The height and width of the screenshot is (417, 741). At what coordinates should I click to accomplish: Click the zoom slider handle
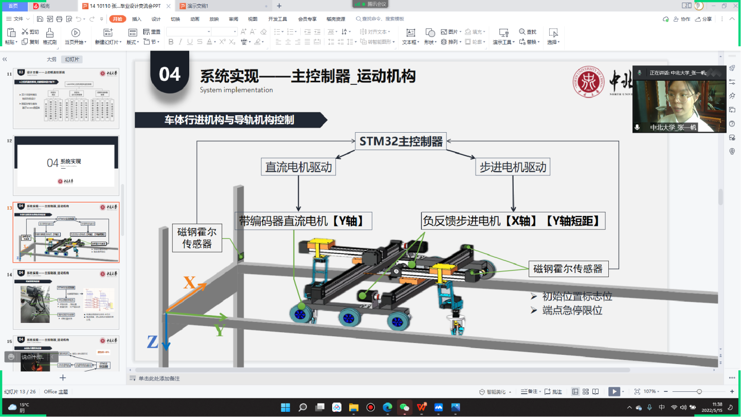click(699, 391)
